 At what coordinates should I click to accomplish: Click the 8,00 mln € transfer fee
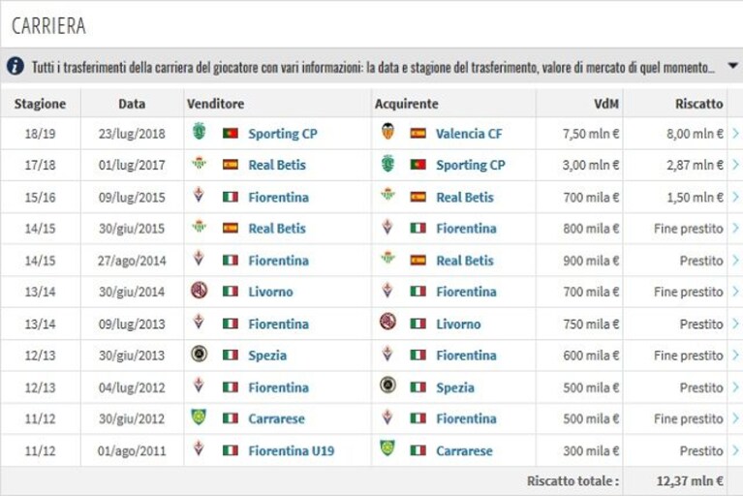[695, 134]
